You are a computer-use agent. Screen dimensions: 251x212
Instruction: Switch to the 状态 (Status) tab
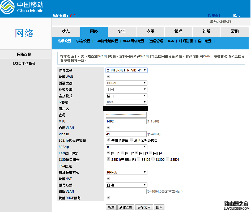coord(66,31)
